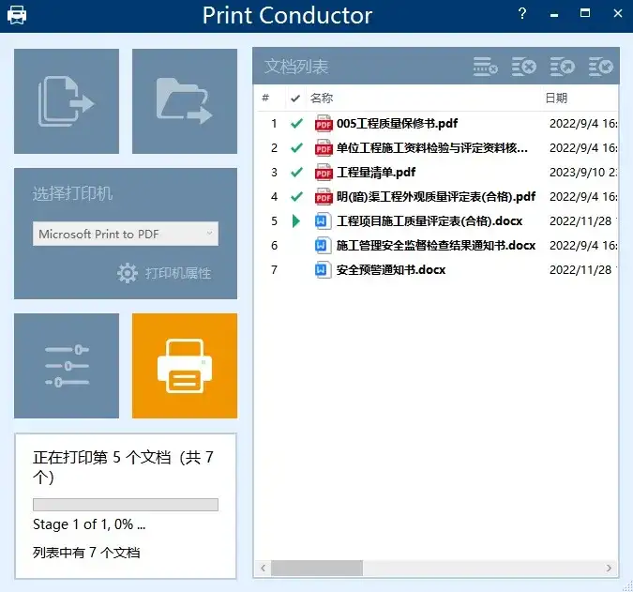Toggle the check mark on row 4
The height and width of the screenshot is (592, 633).
coord(296,197)
